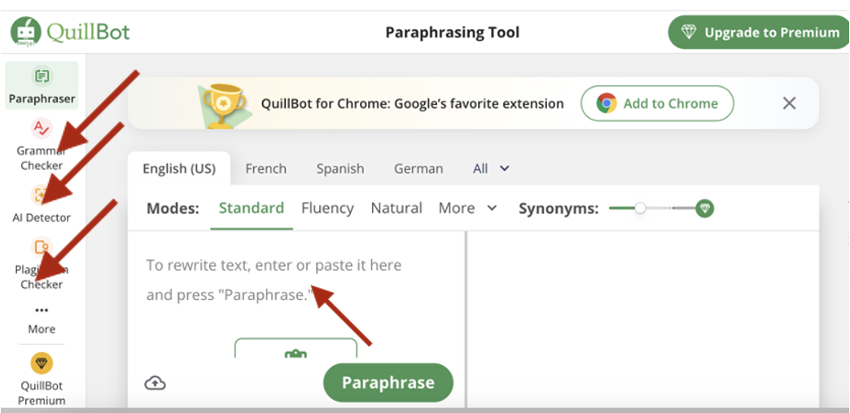Select the Natural mode
850x413 pixels.
click(397, 208)
